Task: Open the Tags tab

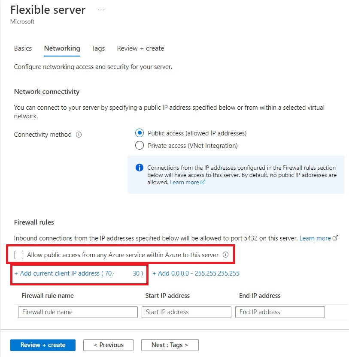Action: click(98, 48)
